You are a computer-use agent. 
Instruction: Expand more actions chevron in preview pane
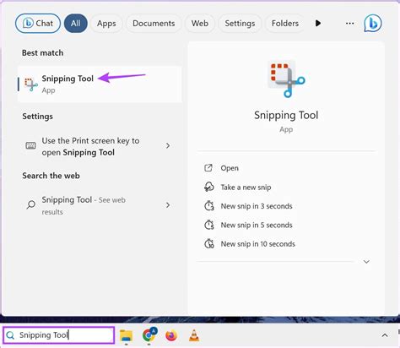pyautogui.click(x=366, y=262)
